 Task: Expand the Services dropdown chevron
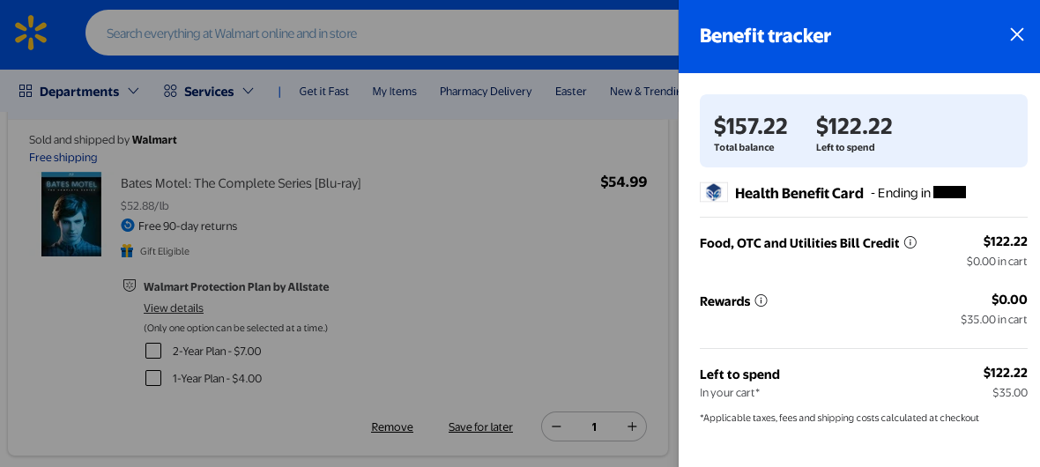point(248,91)
